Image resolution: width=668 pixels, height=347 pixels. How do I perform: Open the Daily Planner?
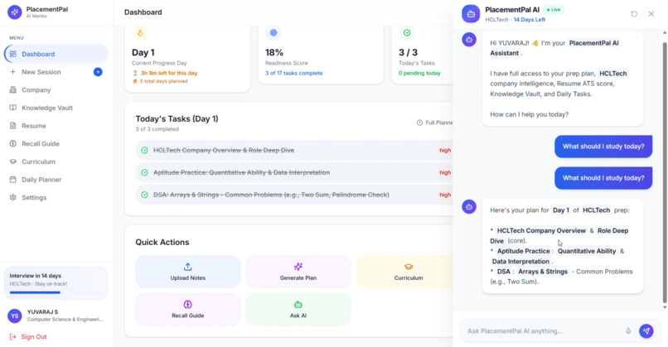point(56,179)
